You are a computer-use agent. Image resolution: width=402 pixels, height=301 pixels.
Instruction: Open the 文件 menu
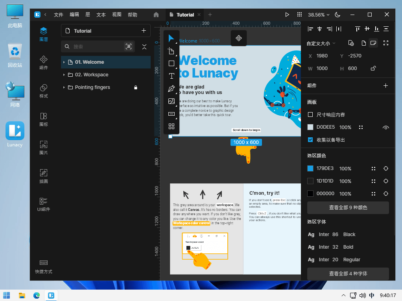coord(59,15)
